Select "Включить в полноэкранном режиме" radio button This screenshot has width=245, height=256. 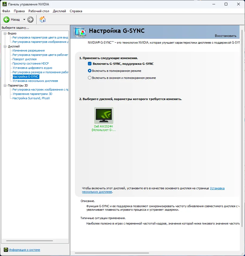[90, 71]
